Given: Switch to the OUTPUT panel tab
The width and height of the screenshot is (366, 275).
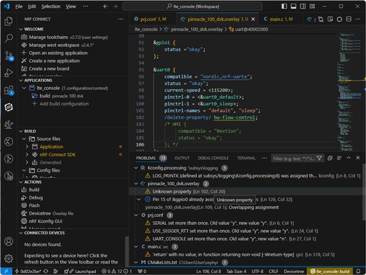Looking at the screenshot, I should (182, 158).
